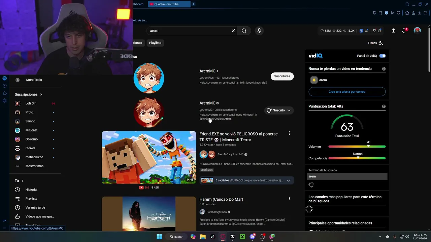Click the search magnifier button beside the query
The height and width of the screenshot is (242, 431).
tap(244, 31)
